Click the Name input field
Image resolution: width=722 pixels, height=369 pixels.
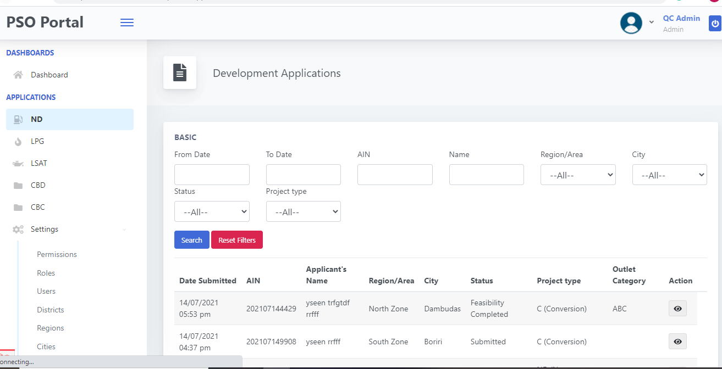pyautogui.click(x=487, y=175)
